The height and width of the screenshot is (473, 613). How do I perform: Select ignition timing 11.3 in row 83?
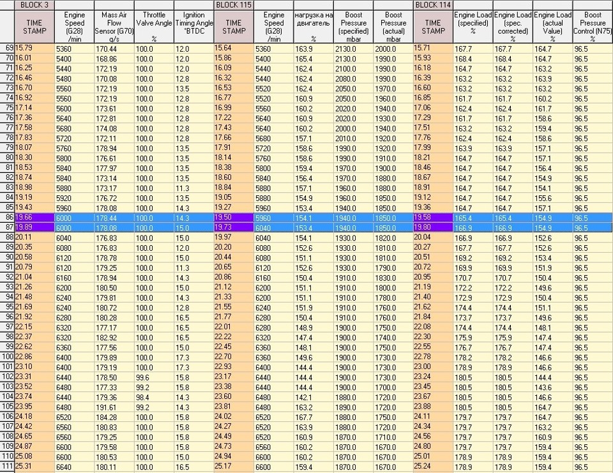[194, 188]
